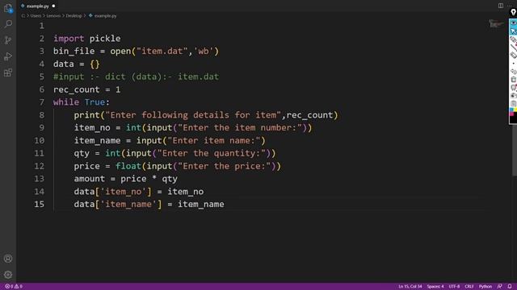Screen dimensions: 517x290
Task: Click the Users breadcrumb segment
Action: pos(36,16)
